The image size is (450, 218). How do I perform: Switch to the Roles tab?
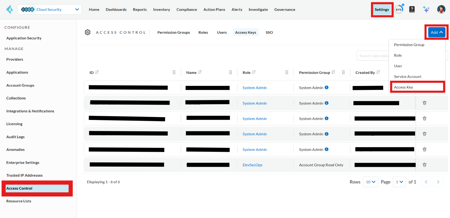(203, 32)
